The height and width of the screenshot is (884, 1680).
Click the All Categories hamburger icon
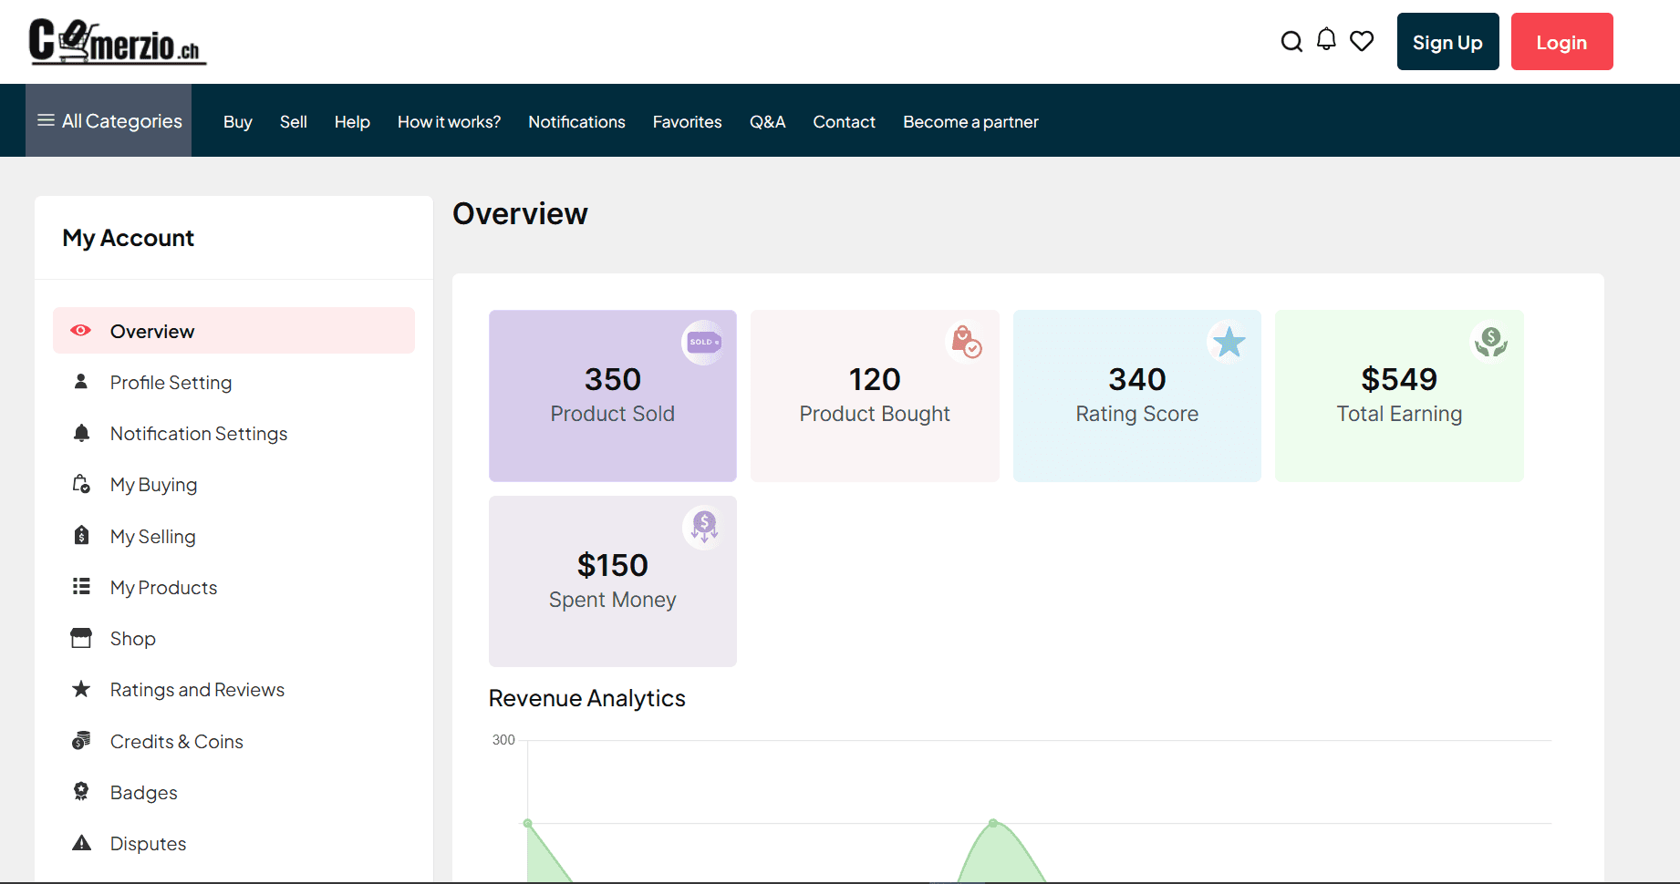pos(46,120)
